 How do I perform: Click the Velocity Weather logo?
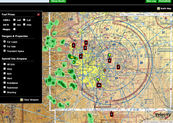(162, 115)
